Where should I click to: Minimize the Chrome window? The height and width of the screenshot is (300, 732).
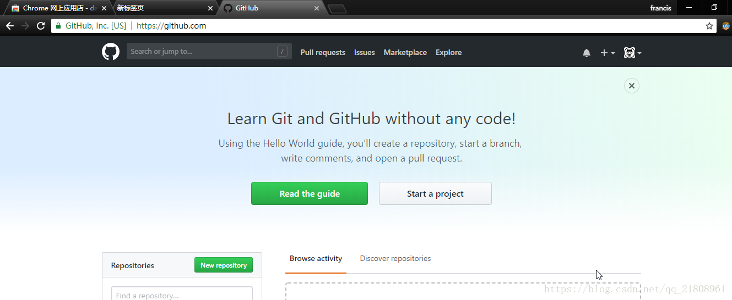pyautogui.click(x=688, y=8)
